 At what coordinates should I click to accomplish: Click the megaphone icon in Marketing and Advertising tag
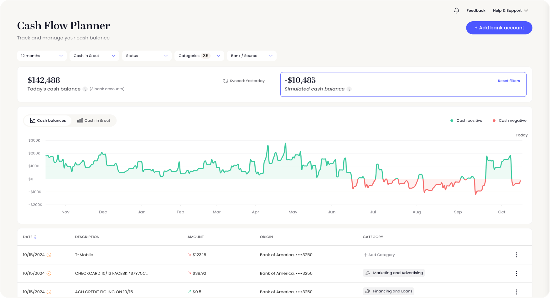tap(368, 273)
